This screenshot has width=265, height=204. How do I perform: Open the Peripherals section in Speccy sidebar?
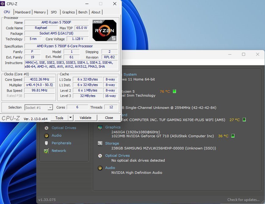(61, 143)
